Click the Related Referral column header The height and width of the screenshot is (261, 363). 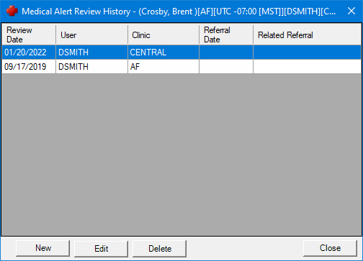(x=307, y=35)
